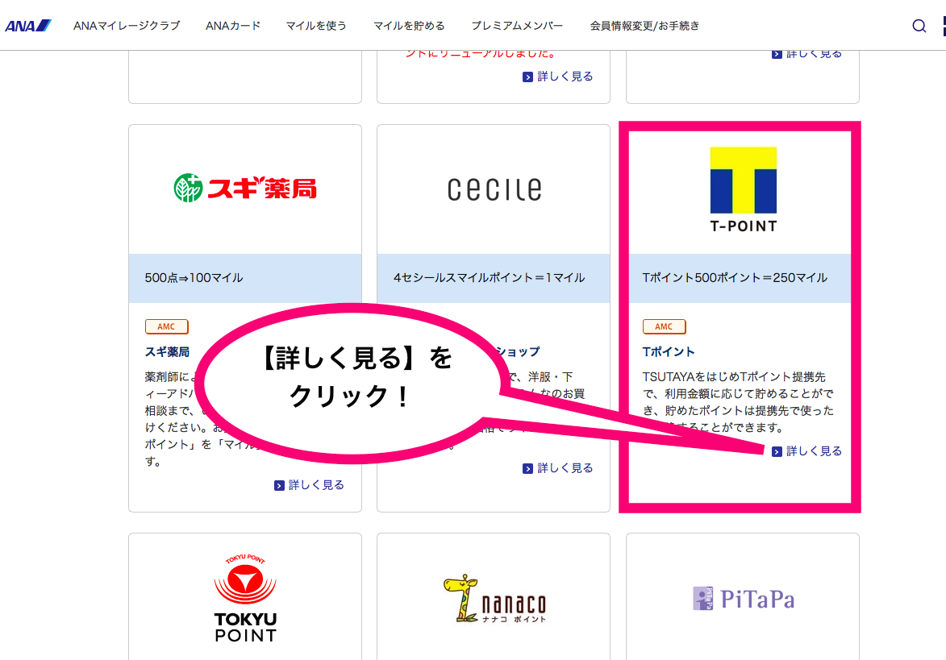Open the ANAカード menu
Screen dimensions: 946x660
[233, 26]
